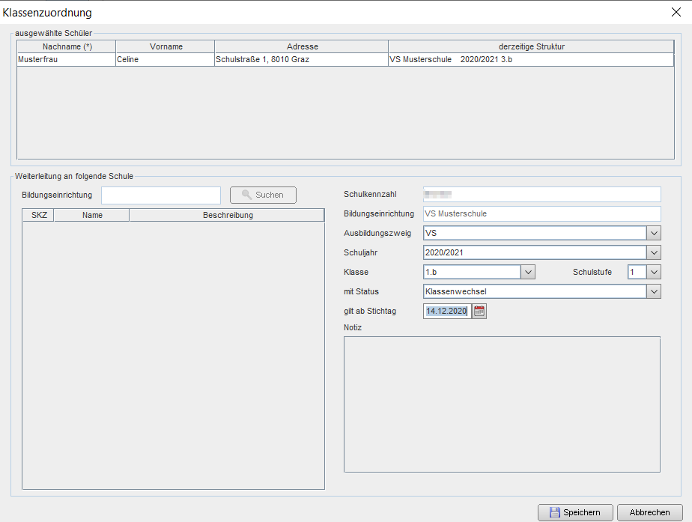The image size is (692, 522).
Task: Close the Klassenzuordnung dialog window
Action: 676,12
